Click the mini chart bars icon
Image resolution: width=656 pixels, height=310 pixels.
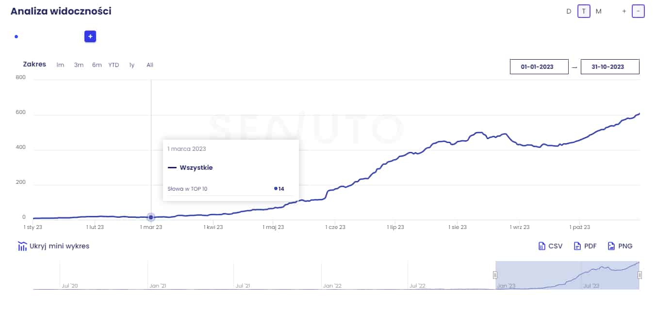22,246
